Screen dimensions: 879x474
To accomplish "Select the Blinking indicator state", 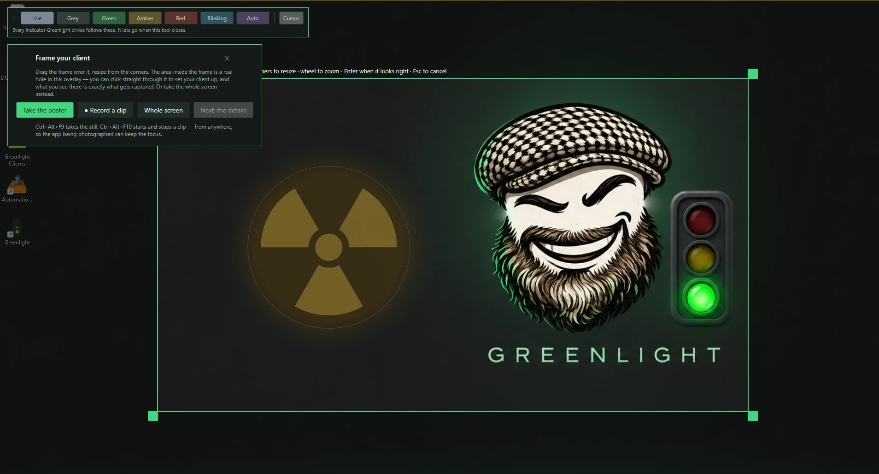I will click(217, 18).
